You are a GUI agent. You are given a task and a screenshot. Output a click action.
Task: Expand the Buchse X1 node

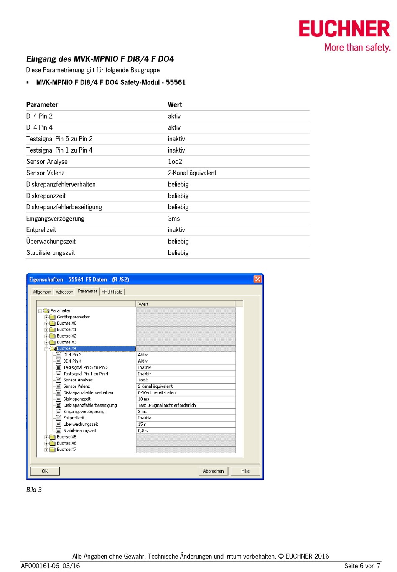[46, 330]
